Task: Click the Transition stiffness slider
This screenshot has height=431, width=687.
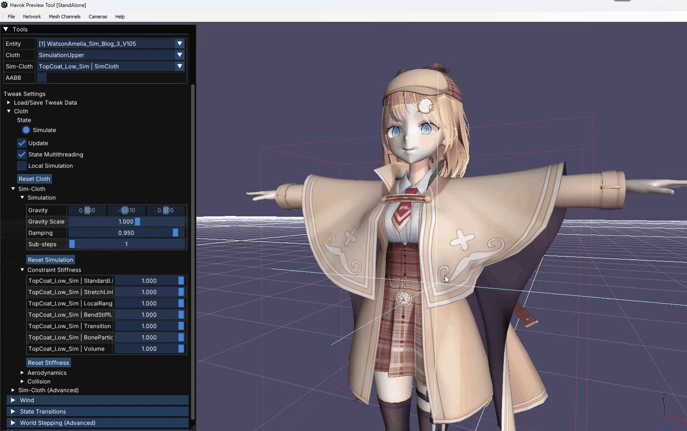Action: [x=149, y=326]
